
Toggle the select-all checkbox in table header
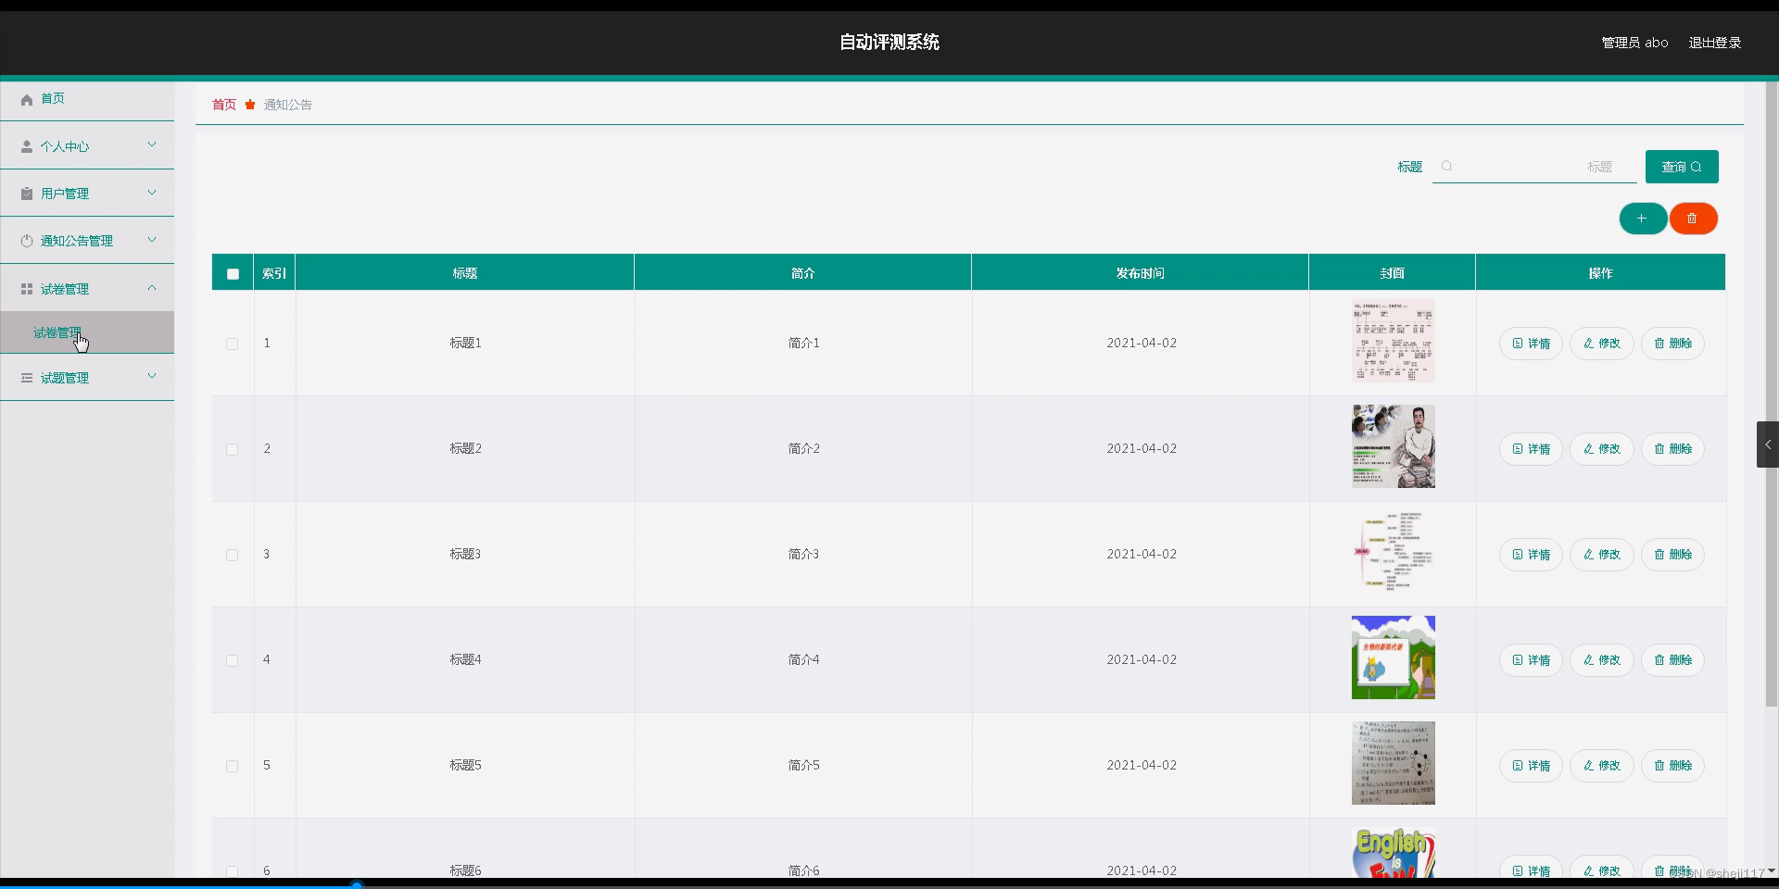(x=232, y=273)
